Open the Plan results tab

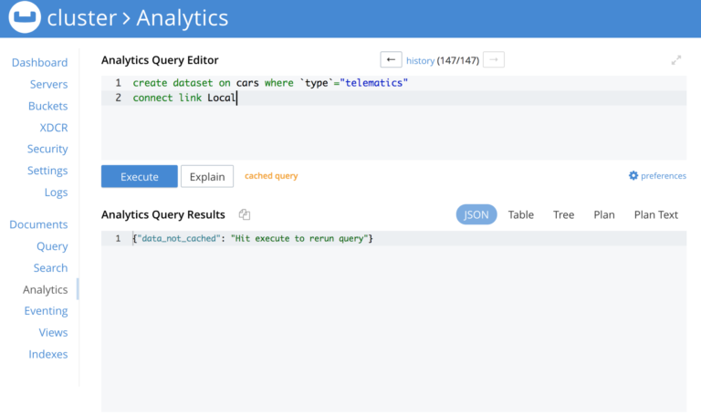[x=604, y=214]
